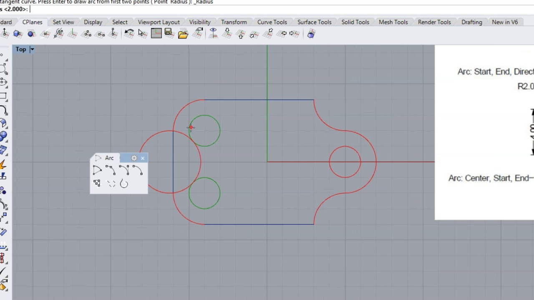Close the floating Arc palette
534x300 pixels.
click(x=143, y=158)
